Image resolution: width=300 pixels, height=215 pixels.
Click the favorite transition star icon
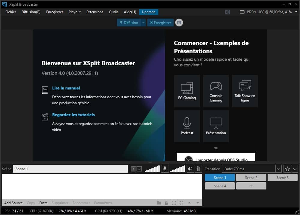coord(287,169)
